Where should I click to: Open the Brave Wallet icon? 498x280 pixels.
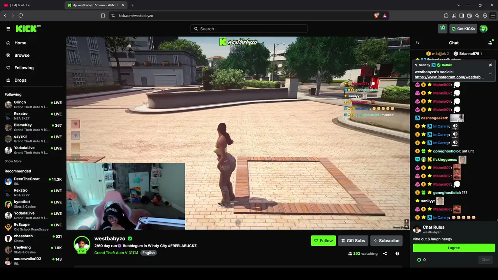(469, 16)
